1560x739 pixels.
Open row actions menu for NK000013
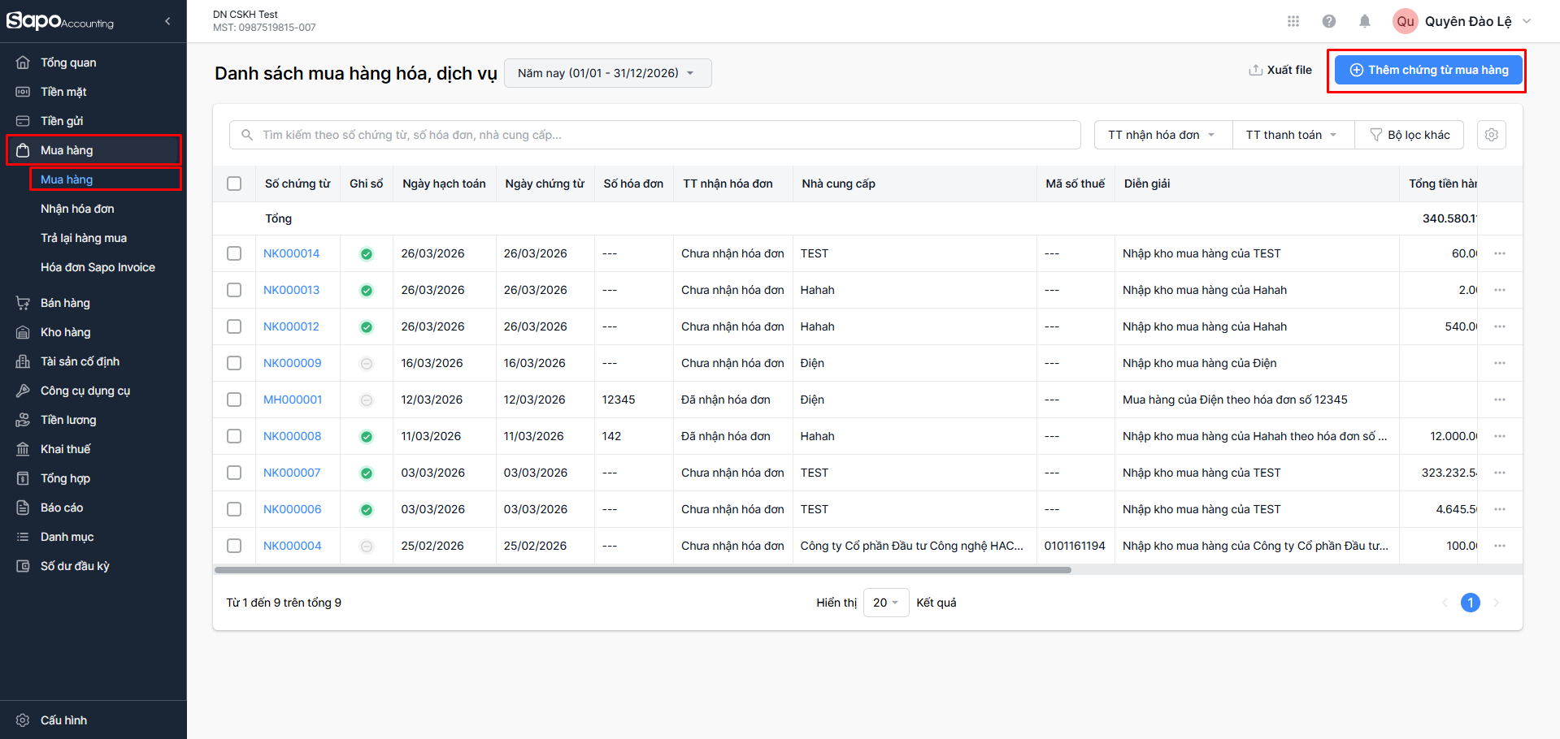coord(1500,290)
